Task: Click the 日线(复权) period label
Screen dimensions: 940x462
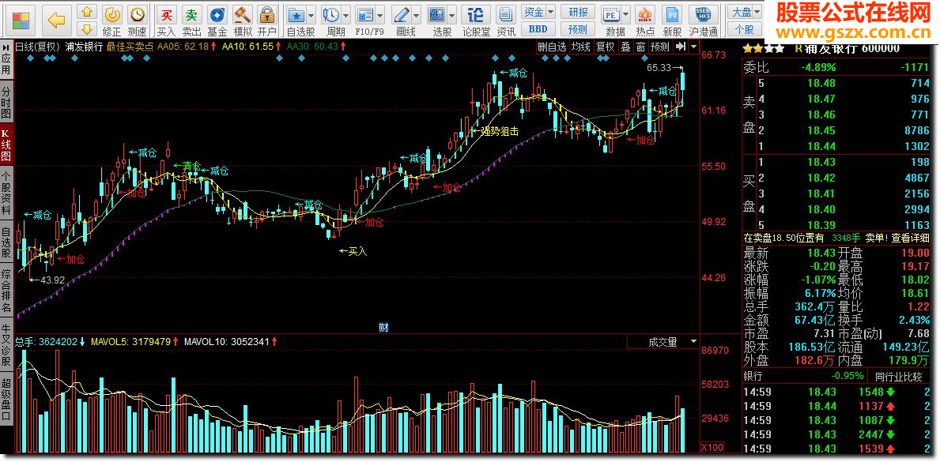Action: coord(38,47)
